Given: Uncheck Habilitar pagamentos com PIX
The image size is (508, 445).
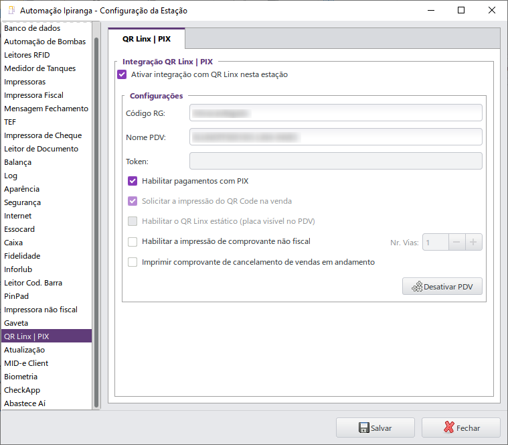Looking at the screenshot, I should [x=133, y=181].
